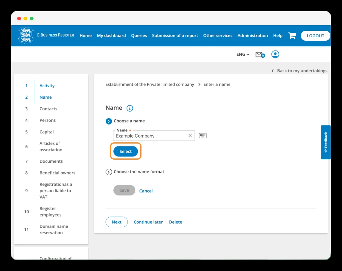The width and height of the screenshot is (342, 271).
Task: Open the Administration menu
Action: [253, 36]
